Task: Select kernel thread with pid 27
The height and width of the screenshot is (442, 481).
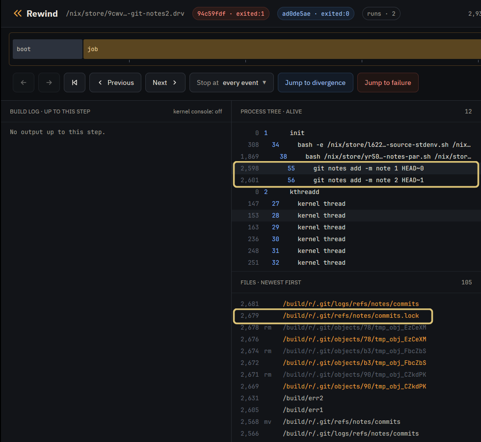Action: click(x=356, y=204)
